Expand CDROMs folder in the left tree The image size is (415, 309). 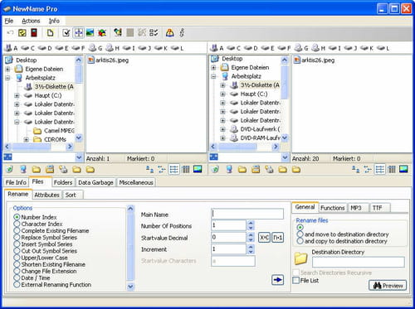tap(26, 139)
